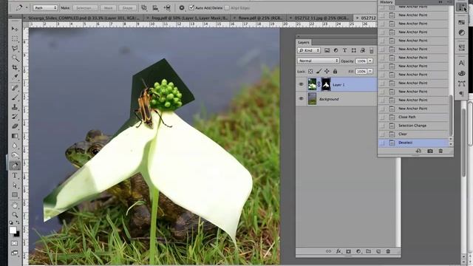
Task: Open pen geometry options gear
Action: [182, 8]
